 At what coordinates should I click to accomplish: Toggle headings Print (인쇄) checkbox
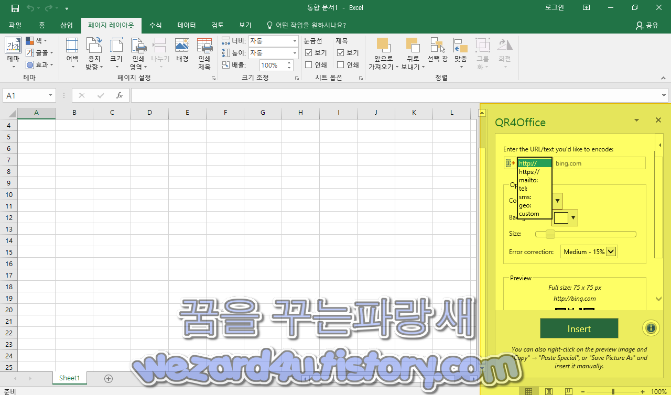point(340,65)
